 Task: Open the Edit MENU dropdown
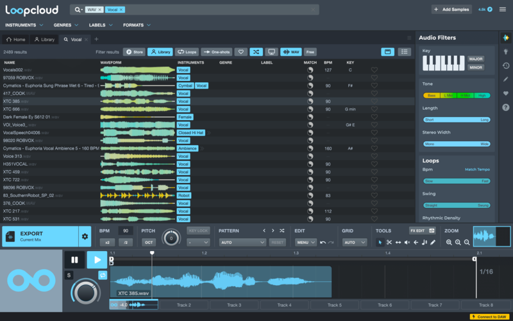tap(306, 243)
